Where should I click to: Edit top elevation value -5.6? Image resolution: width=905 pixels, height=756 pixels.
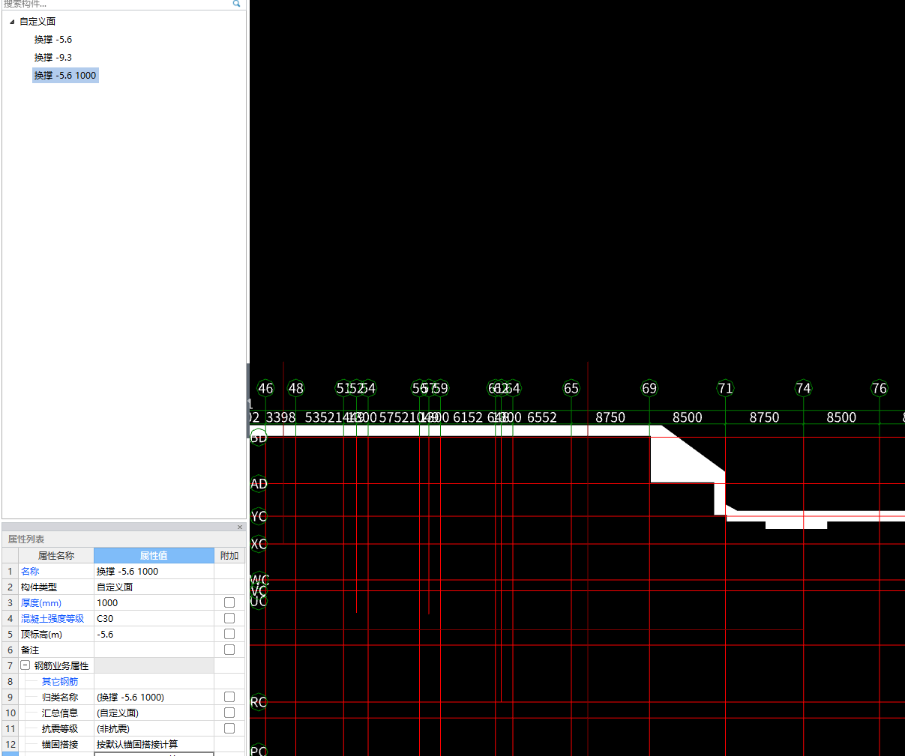154,634
